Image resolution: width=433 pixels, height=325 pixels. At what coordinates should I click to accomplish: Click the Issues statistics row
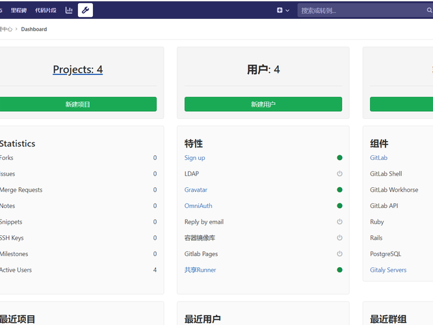[78, 174]
